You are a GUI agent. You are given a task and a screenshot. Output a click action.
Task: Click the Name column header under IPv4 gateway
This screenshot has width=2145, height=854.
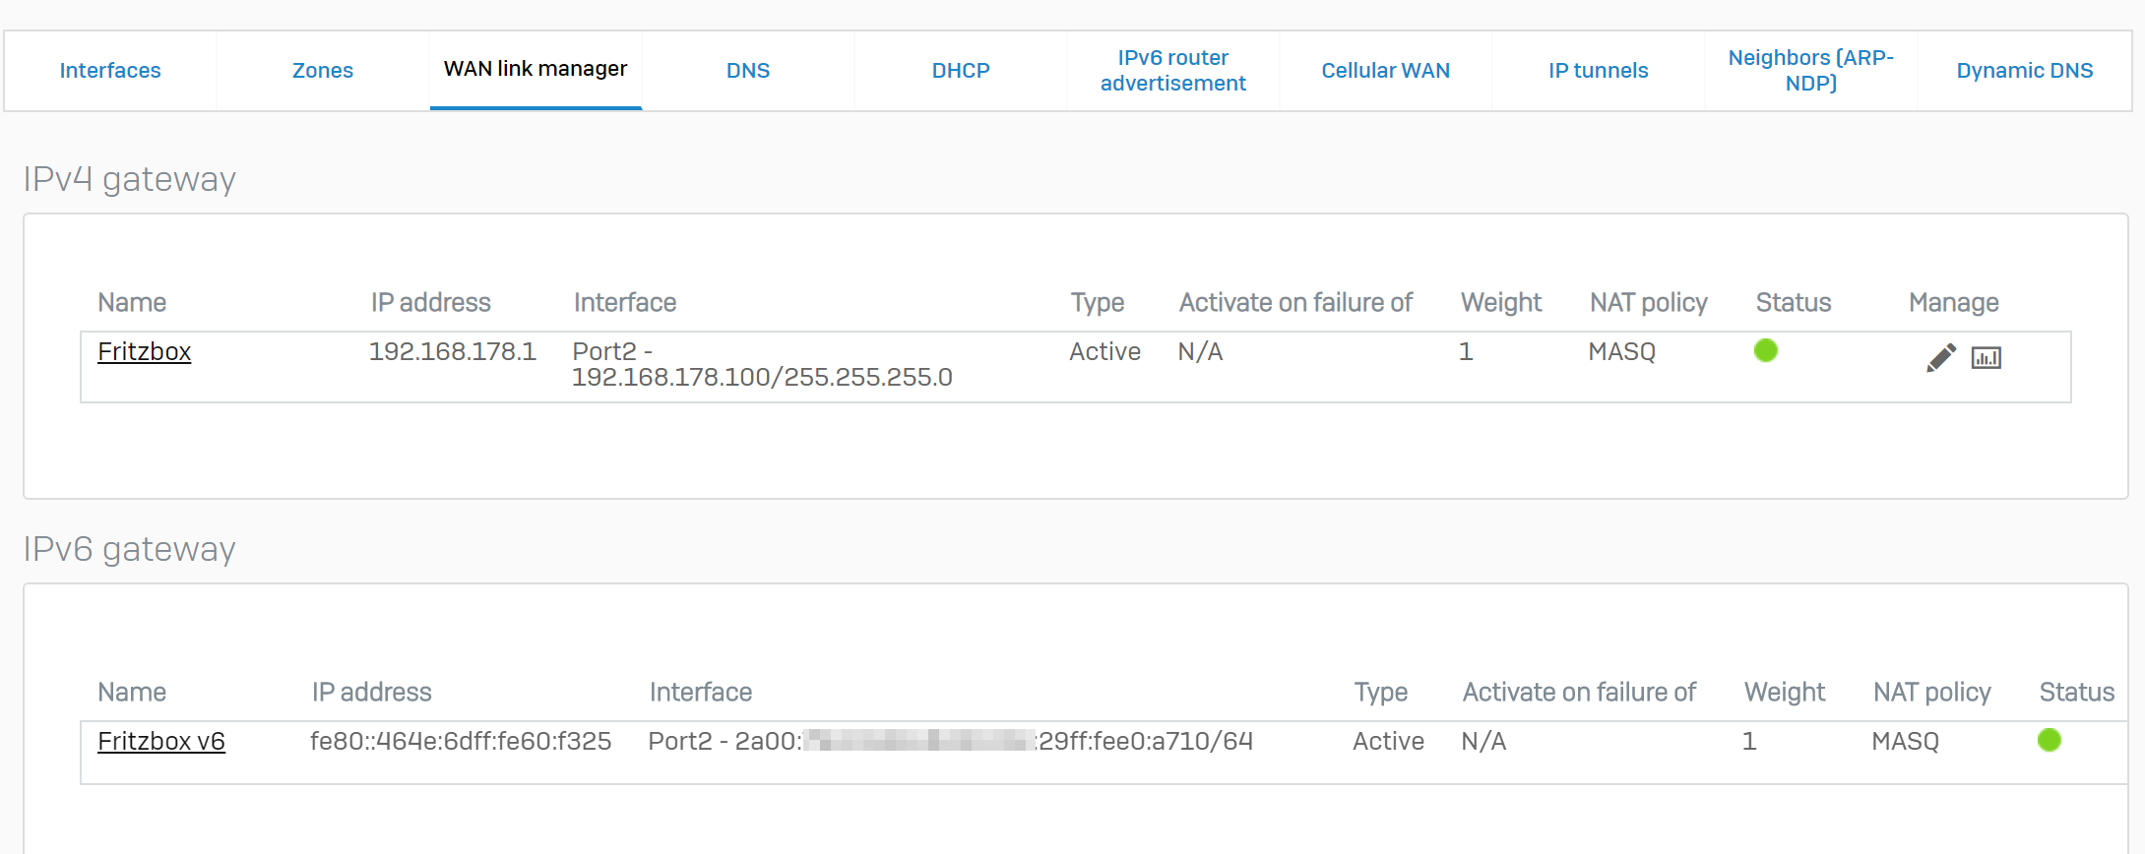132,302
